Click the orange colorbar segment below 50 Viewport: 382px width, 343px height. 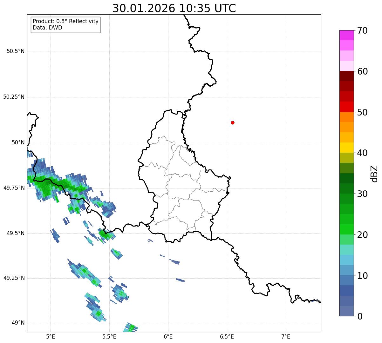(x=347, y=117)
